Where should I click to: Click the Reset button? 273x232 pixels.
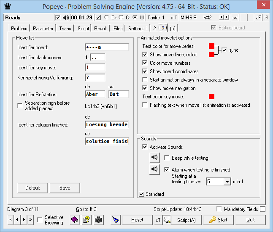pos(137,220)
